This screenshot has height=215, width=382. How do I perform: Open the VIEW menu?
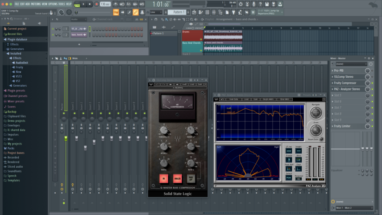(x=45, y=4)
